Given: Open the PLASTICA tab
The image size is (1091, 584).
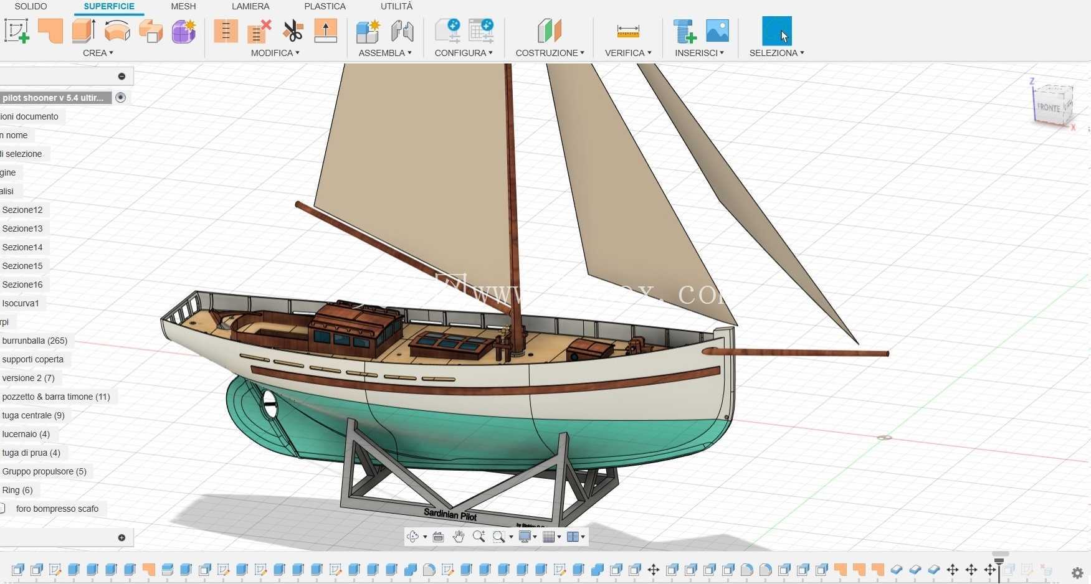Looking at the screenshot, I should click(325, 6).
